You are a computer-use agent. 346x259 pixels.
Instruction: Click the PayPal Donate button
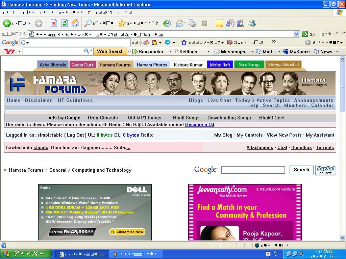click(x=326, y=170)
